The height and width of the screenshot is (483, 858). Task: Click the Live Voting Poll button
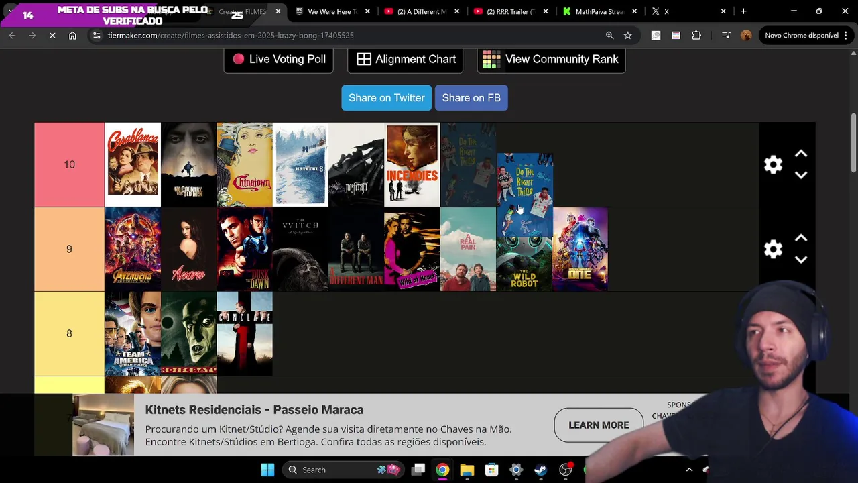point(278,59)
